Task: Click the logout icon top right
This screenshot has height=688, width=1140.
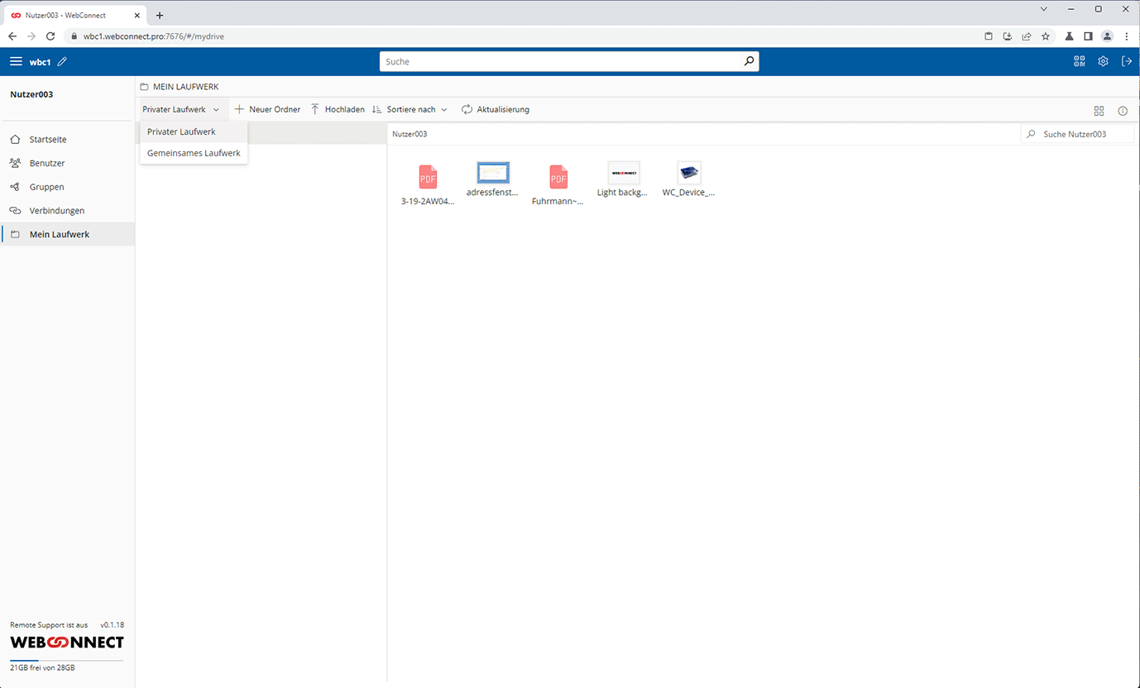Action: [x=1127, y=60]
